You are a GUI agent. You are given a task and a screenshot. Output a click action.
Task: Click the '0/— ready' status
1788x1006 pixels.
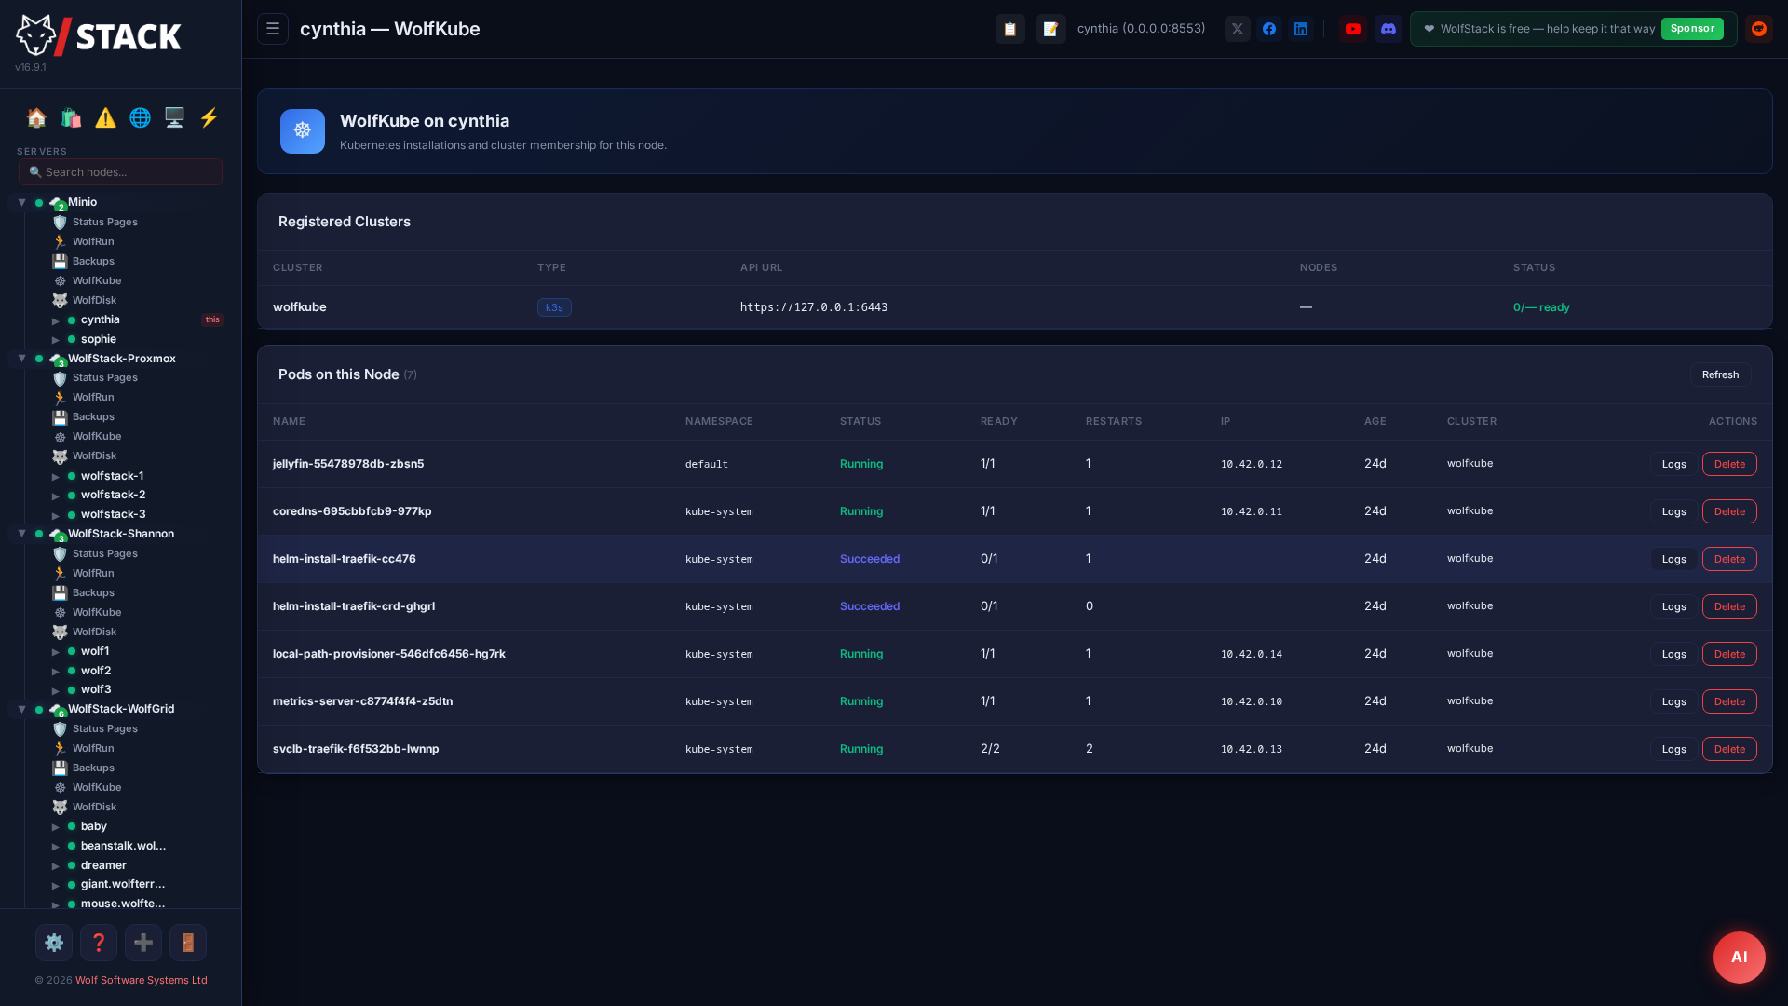coord(1541,307)
